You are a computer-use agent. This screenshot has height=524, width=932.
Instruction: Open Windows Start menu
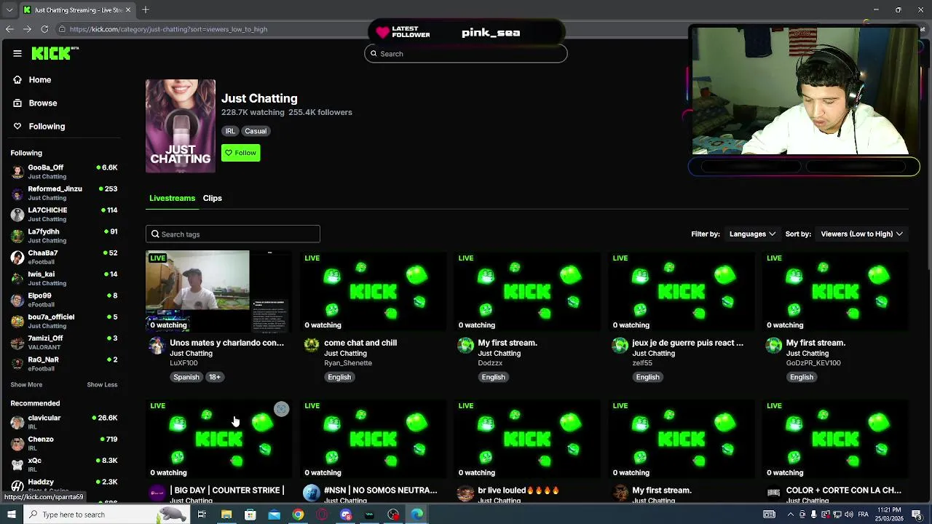point(11,515)
